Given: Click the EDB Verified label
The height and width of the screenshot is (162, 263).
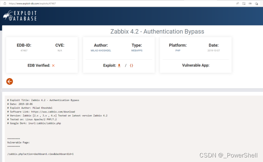Looking at the screenshot, I should click(x=39, y=65).
